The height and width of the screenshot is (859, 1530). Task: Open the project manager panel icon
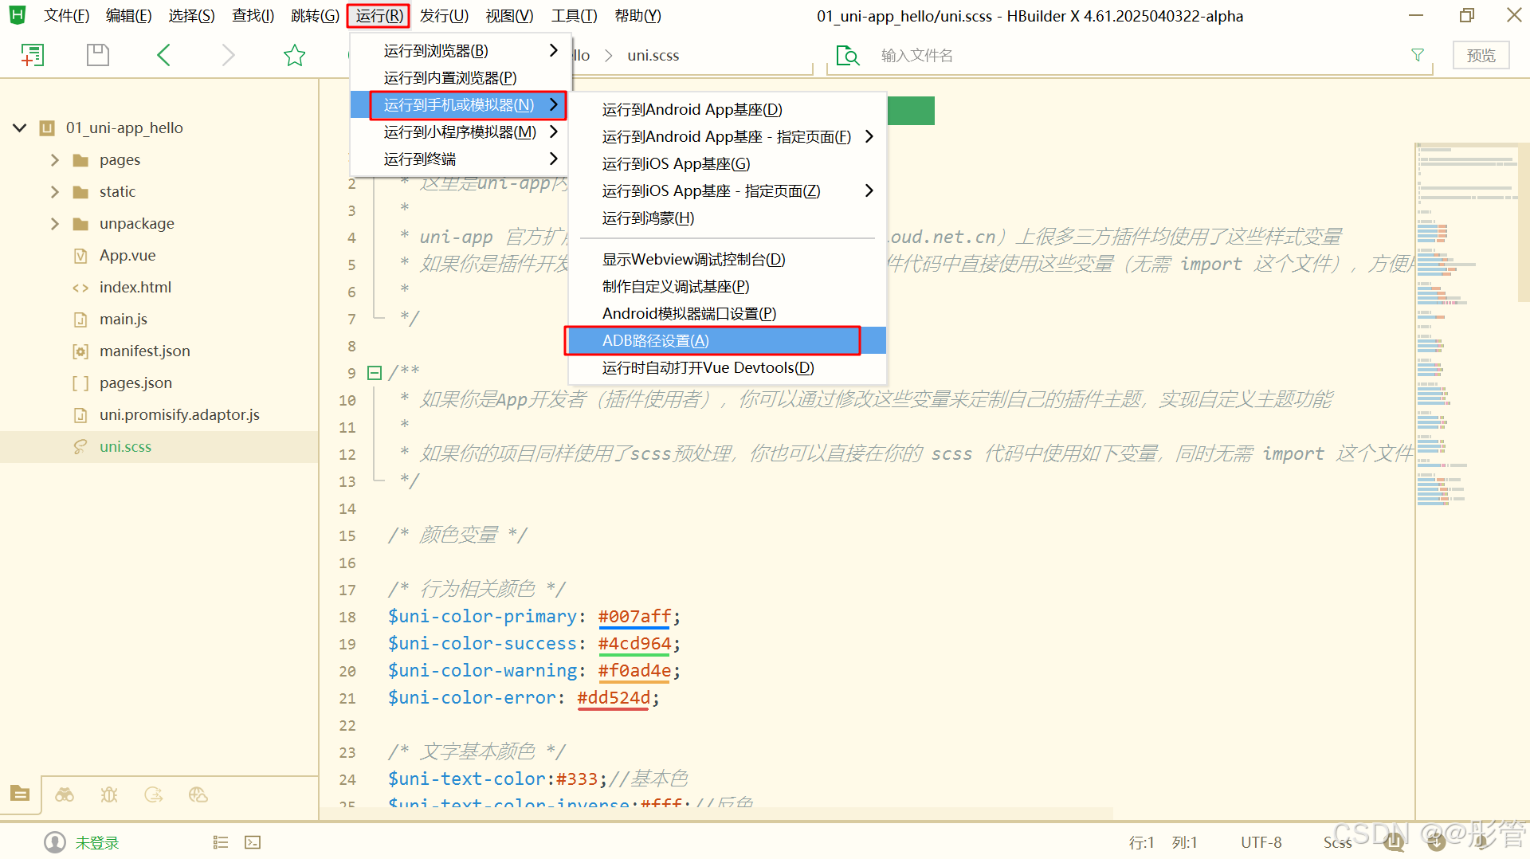pos(20,794)
